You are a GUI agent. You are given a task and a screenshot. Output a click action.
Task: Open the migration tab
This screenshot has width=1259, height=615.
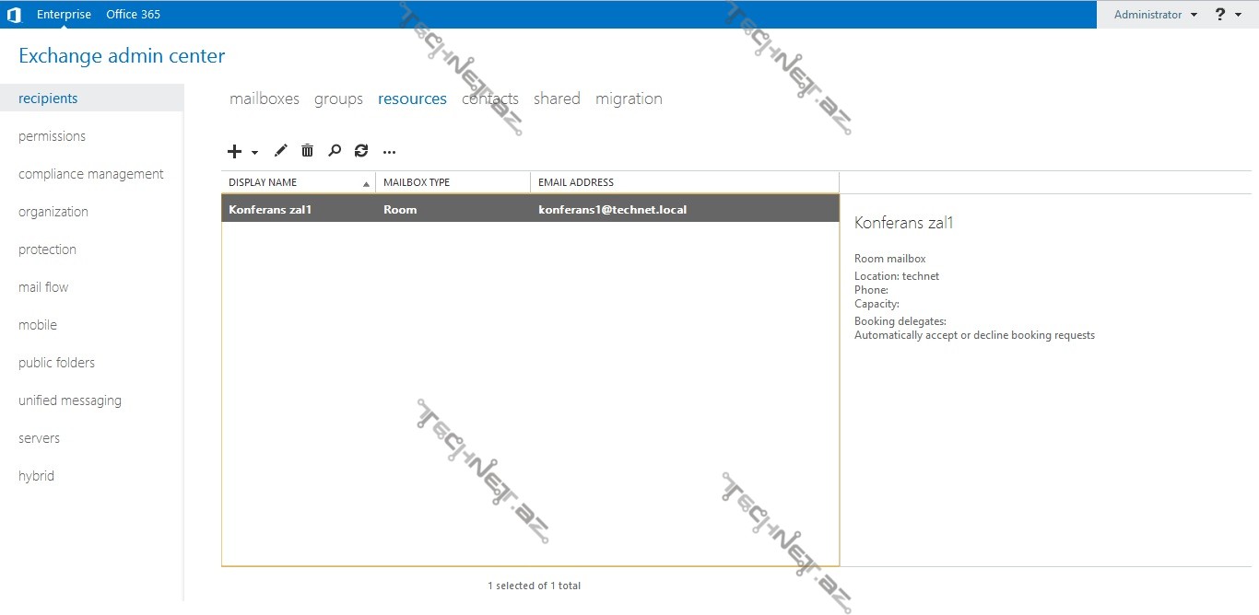click(629, 99)
